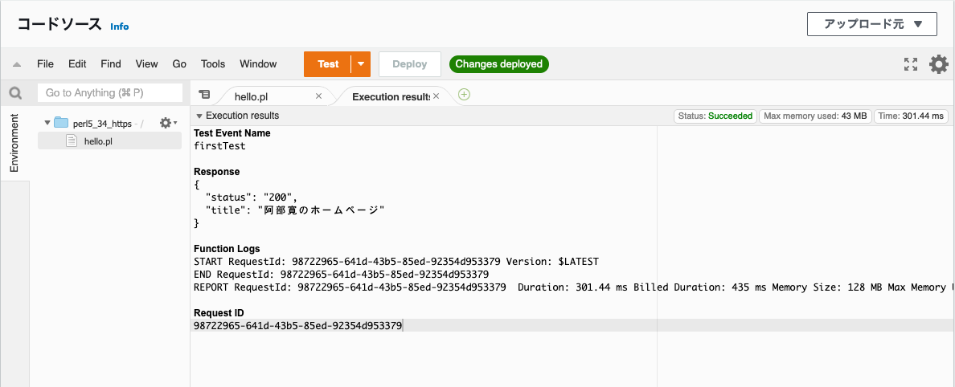Add a new tab with green plus icon

(464, 94)
